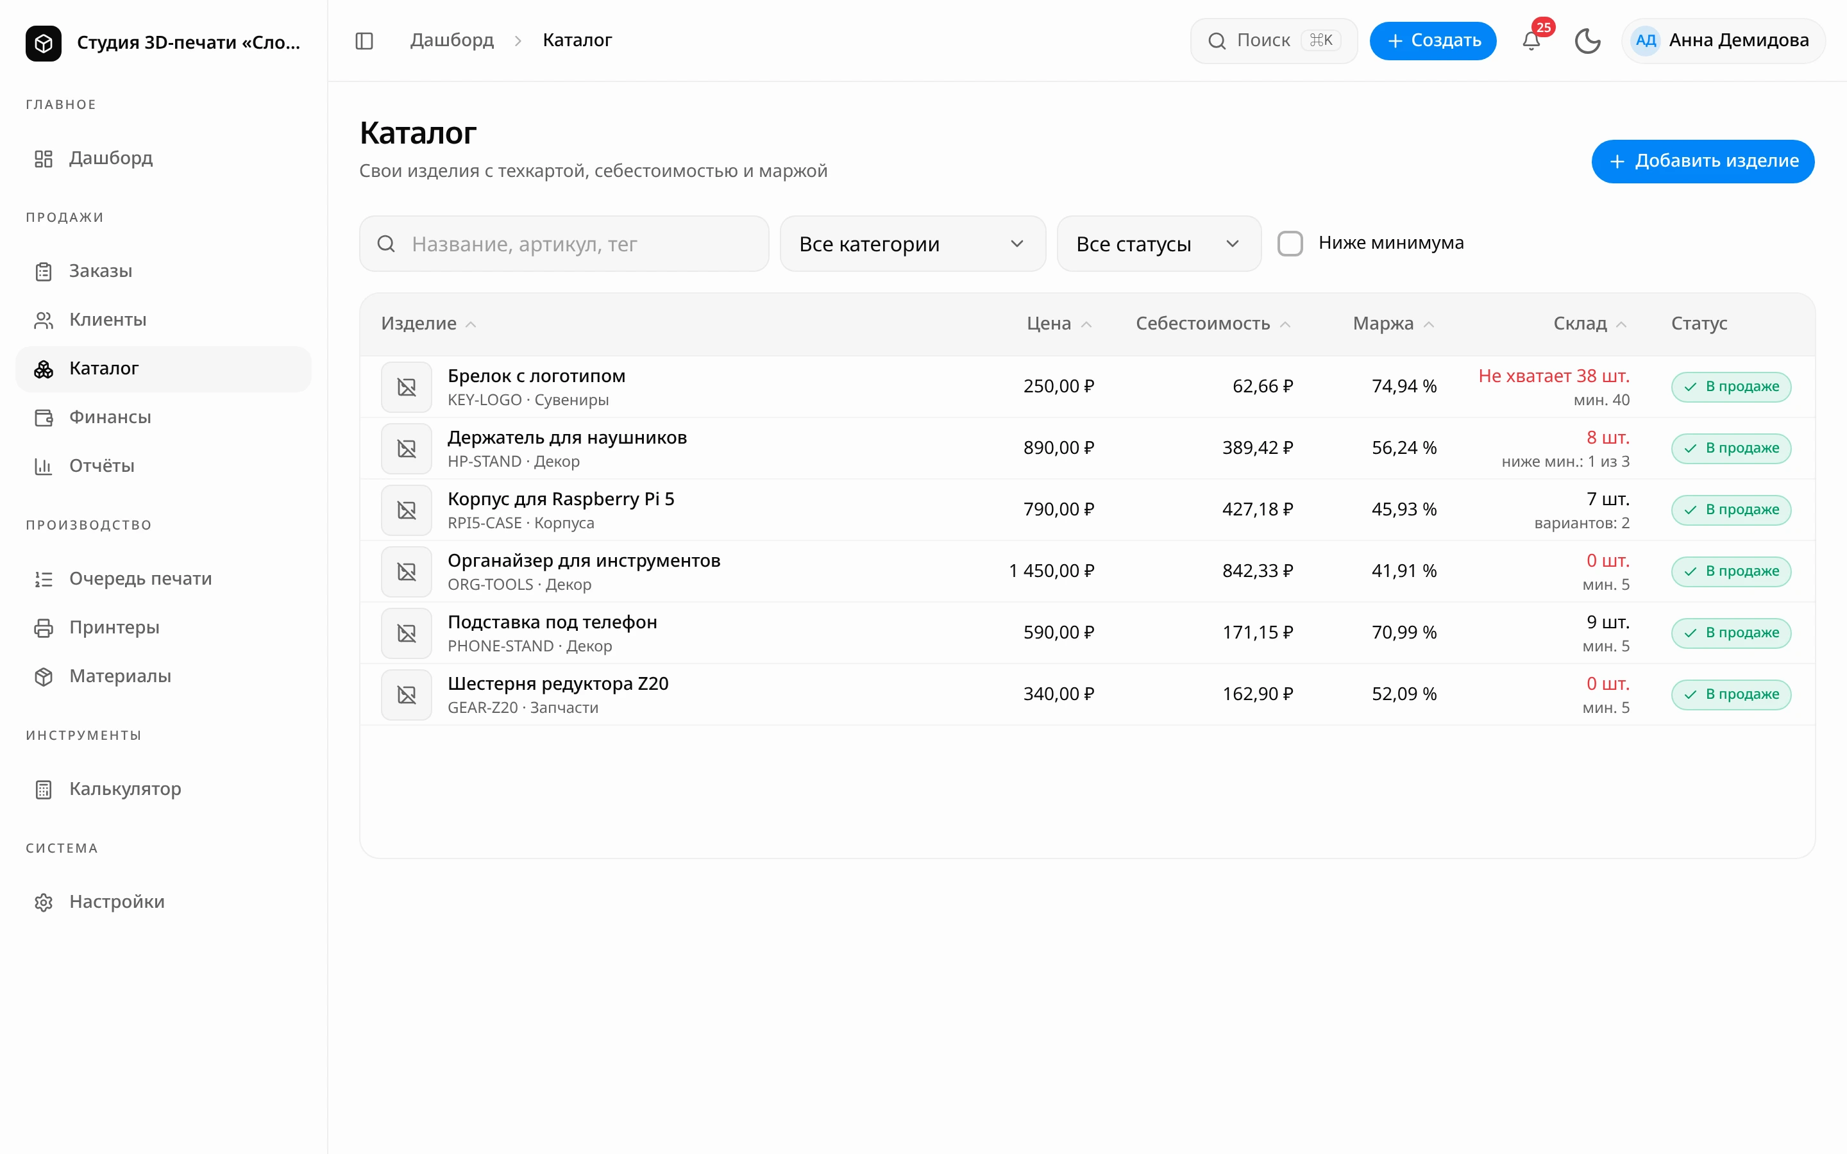The width and height of the screenshot is (1847, 1154).
Task: Click the Дашборд sidebar icon
Action: coord(44,158)
